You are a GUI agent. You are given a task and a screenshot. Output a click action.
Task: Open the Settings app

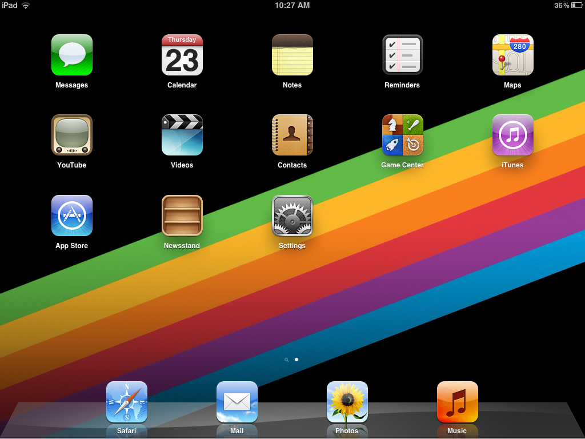(x=292, y=215)
